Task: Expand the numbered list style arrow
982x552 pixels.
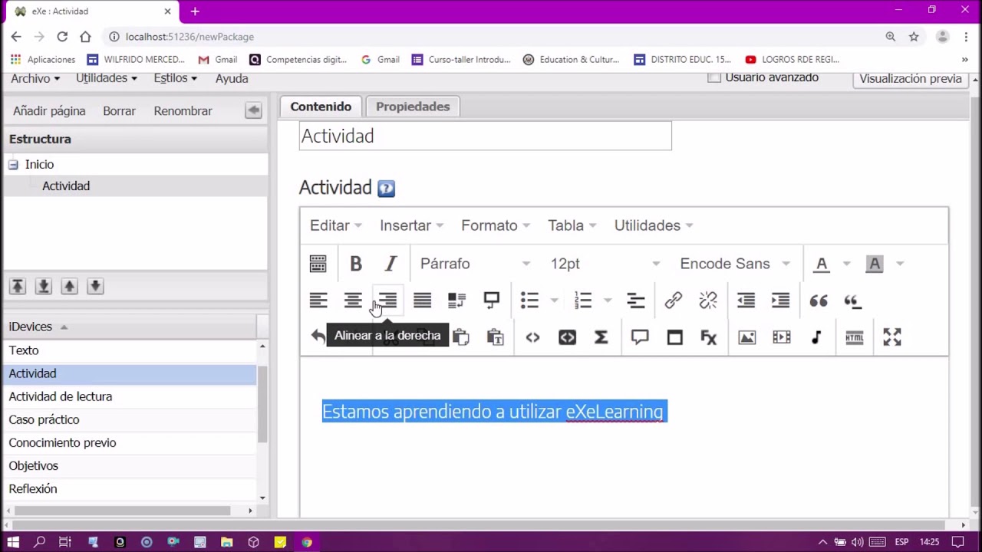Action: [608, 301]
